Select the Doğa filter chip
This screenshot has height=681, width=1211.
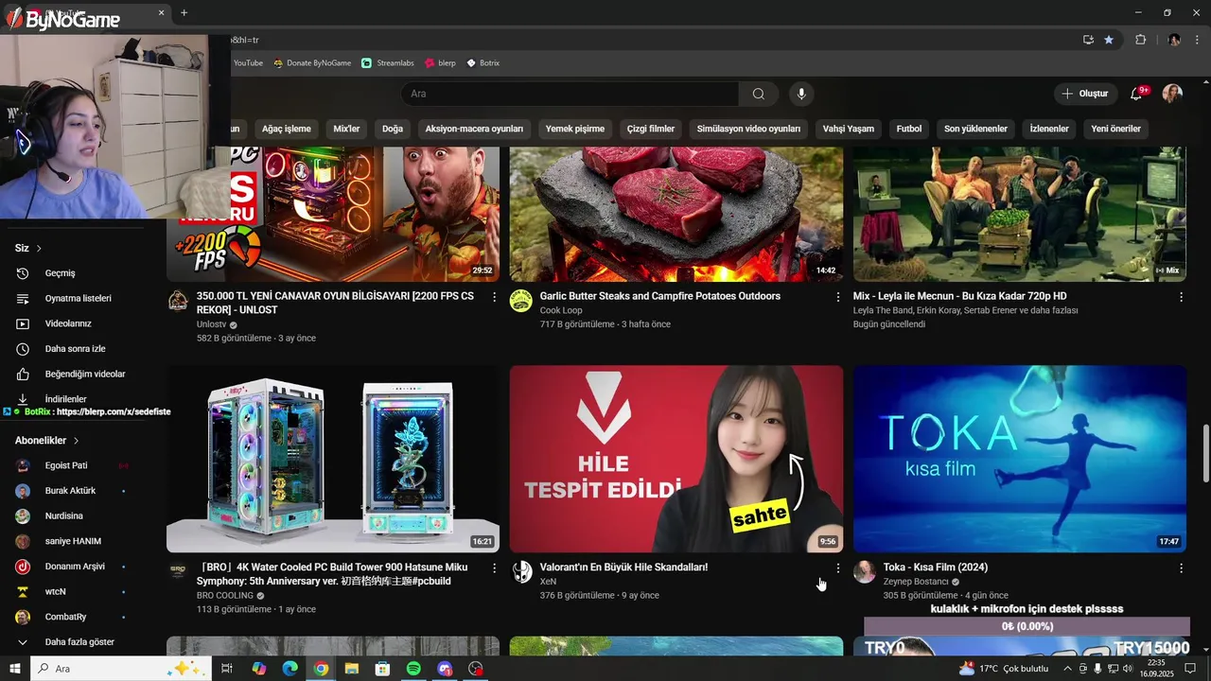pos(393,129)
